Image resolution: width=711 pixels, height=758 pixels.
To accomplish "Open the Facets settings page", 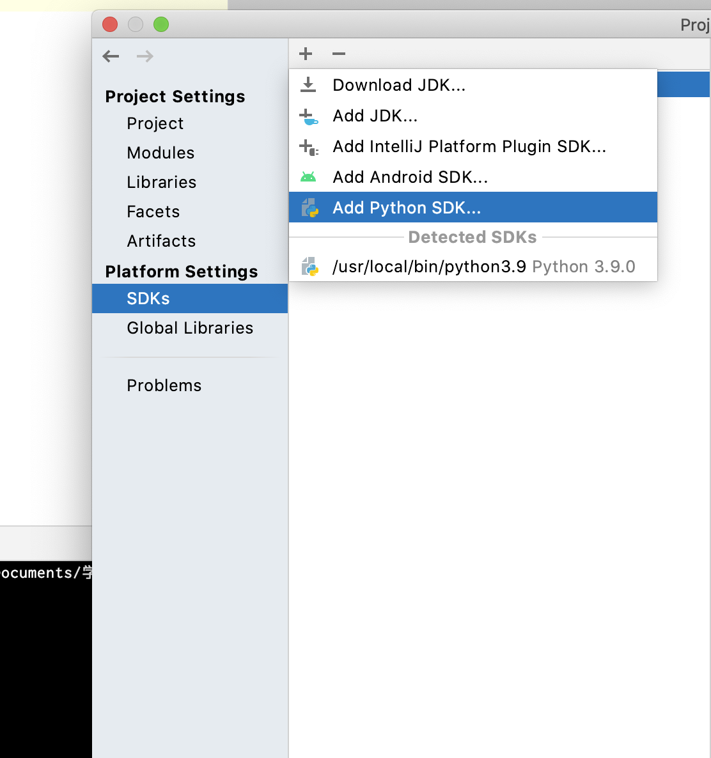I will (x=153, y=212).
